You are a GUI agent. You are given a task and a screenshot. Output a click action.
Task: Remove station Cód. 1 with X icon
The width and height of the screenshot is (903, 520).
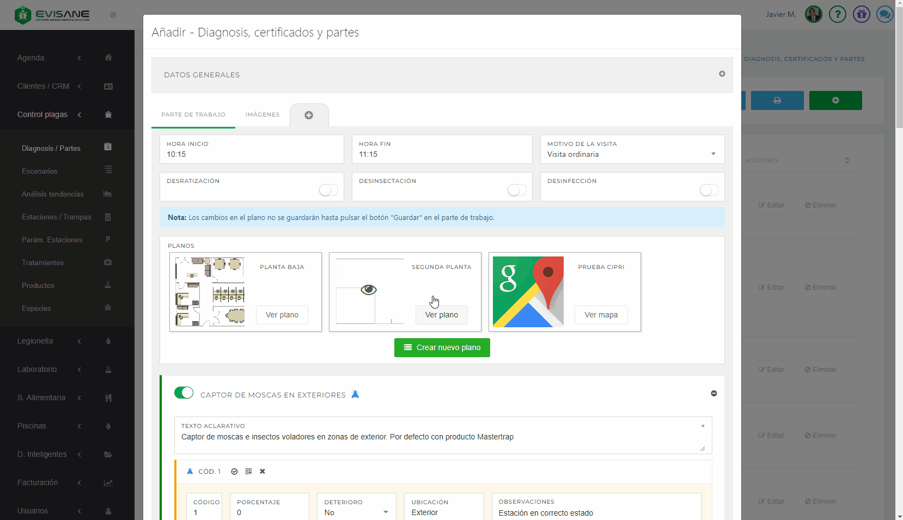click(263, 472)
